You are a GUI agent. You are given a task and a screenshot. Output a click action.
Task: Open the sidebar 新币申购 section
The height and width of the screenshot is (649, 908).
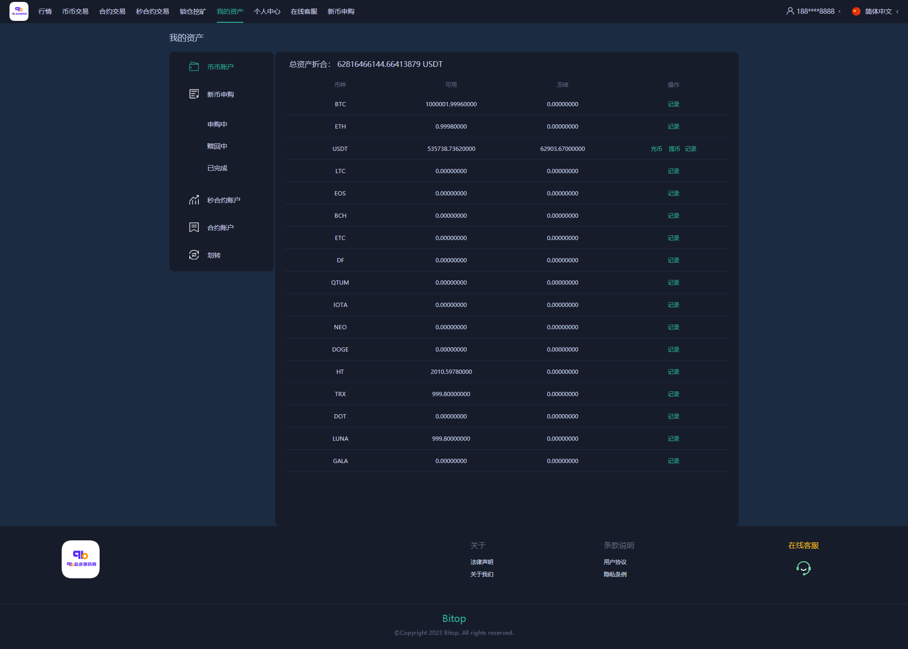221,94
